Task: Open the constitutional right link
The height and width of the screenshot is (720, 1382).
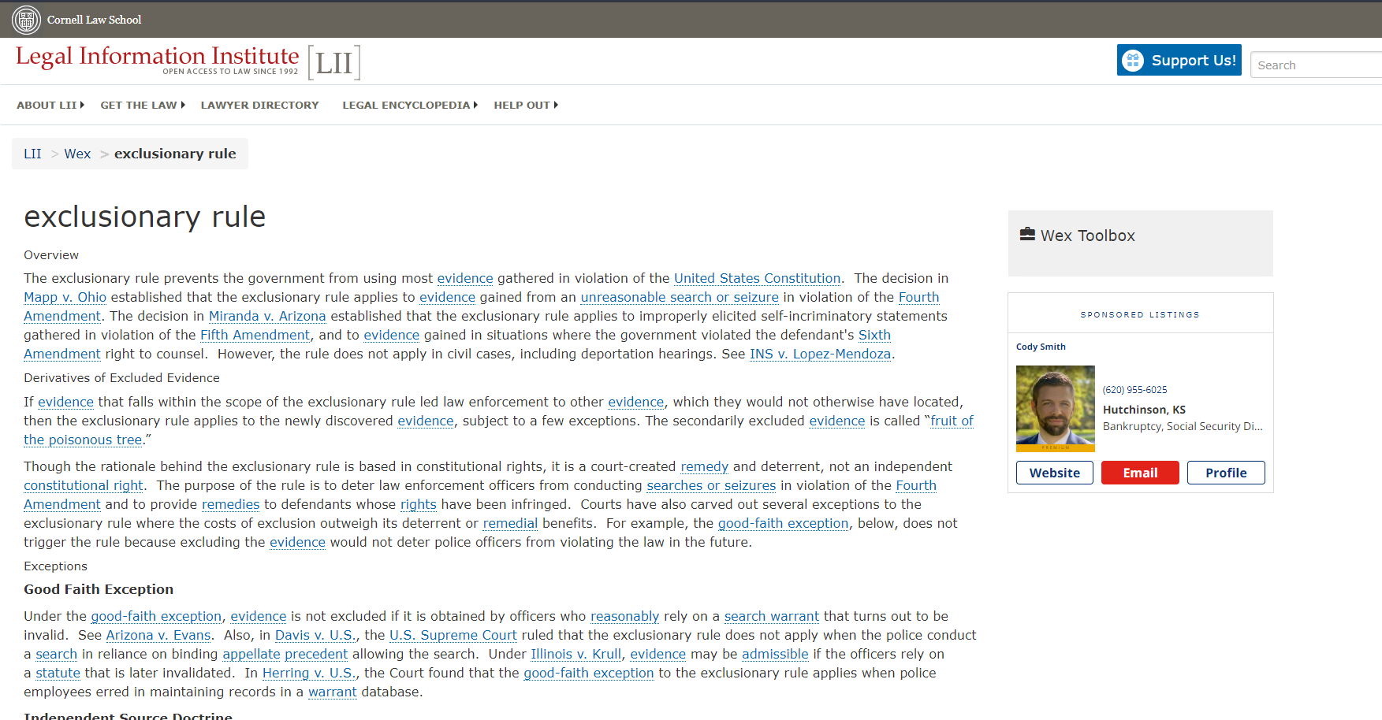Action: click(84, 485)
